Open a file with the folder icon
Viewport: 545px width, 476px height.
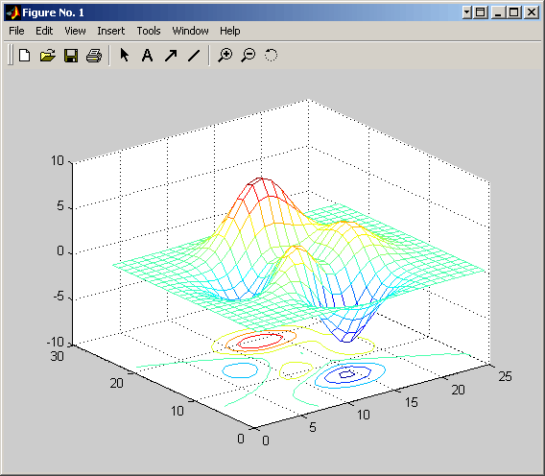click(48, 56)
